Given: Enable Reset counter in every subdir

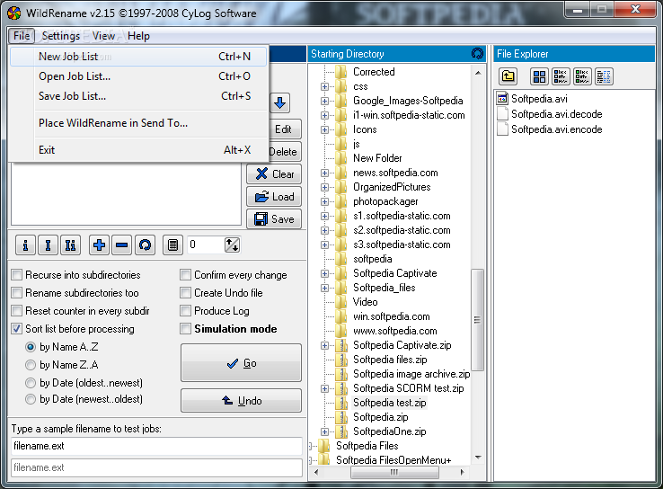Looking at the screenshot, I should [17, 311].
